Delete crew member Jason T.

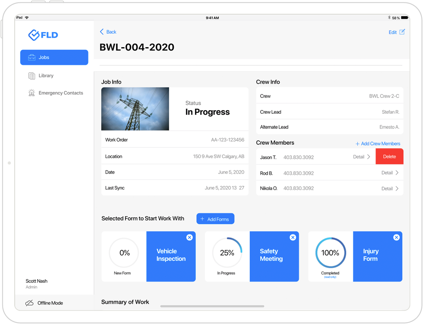(390, 156)
